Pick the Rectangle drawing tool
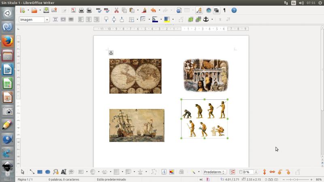Screen dimensions: 324x182 pyautogui.click(x=40, y=172)
